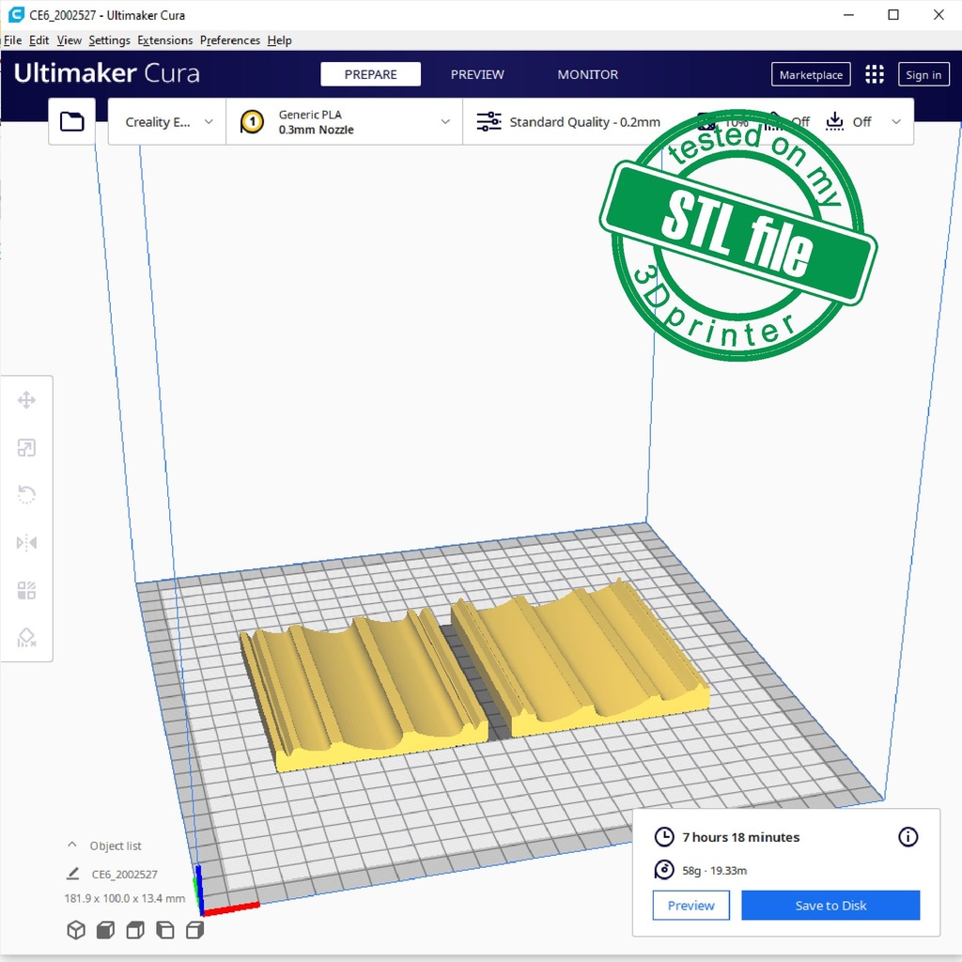Open Generic PLA material dropdown
Image resolution: width=962 pixels, height=962 pixels.
pyautogui.click(x=344, y=122)
